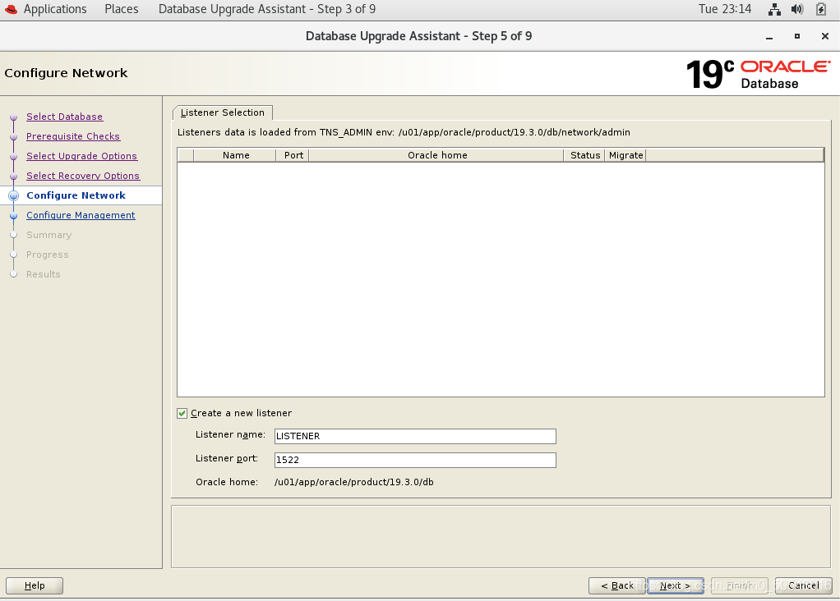
Task: Click the Configure Management step bullet icon
Action: (x=14, y=216)
